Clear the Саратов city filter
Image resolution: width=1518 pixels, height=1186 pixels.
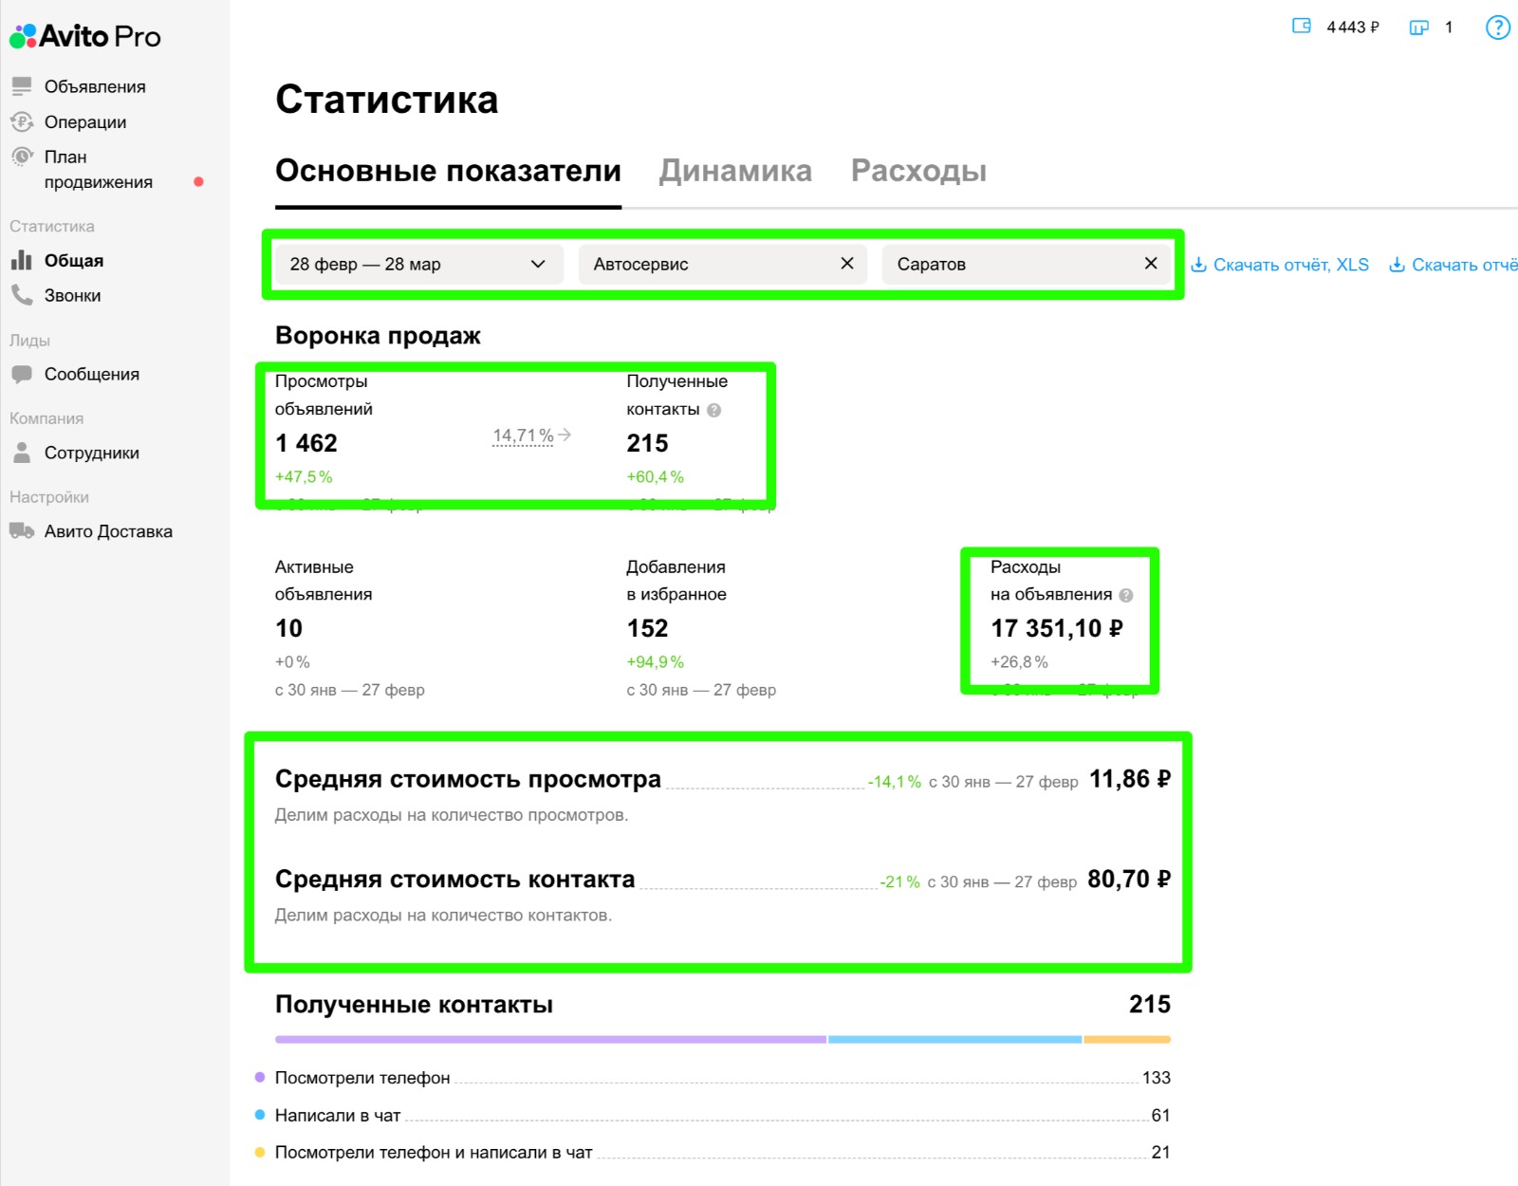pos(1151,263)
